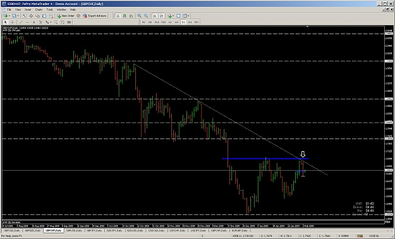Viewport: 395px width, 239px height.
Task: Expand the Indicators dropdown arrow
Action: click(x=174, y=16)
